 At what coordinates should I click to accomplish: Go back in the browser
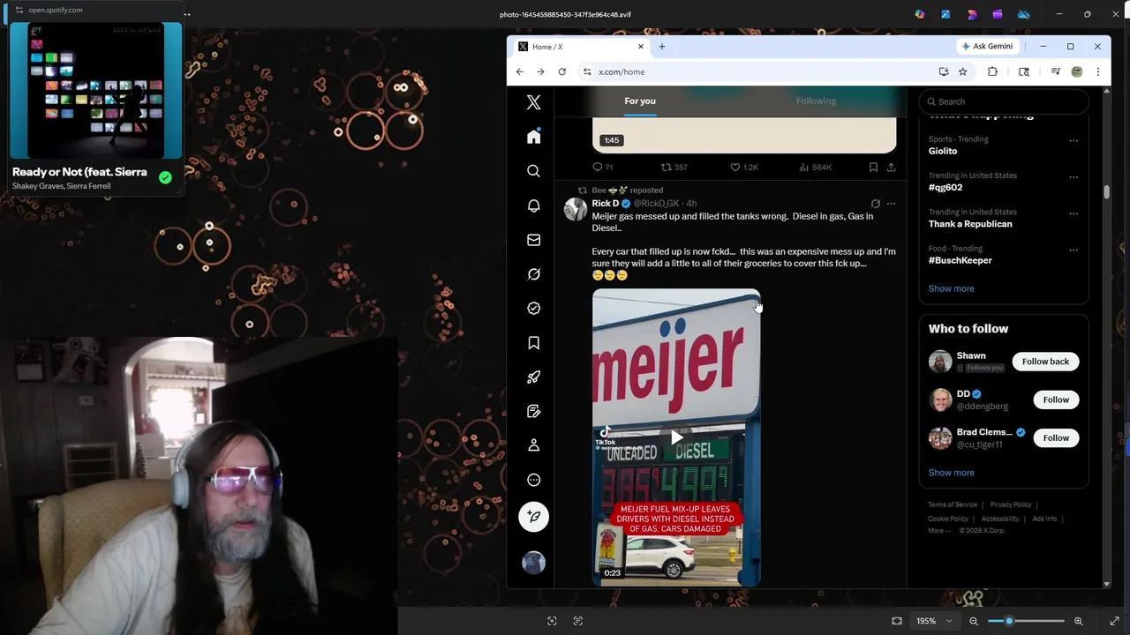click(x=520, y=71)
